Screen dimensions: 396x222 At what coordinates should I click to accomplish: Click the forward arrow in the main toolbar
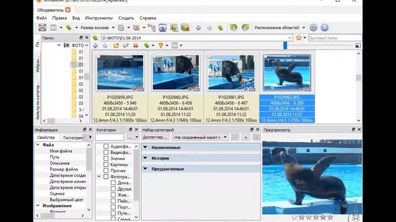point(209,28)
